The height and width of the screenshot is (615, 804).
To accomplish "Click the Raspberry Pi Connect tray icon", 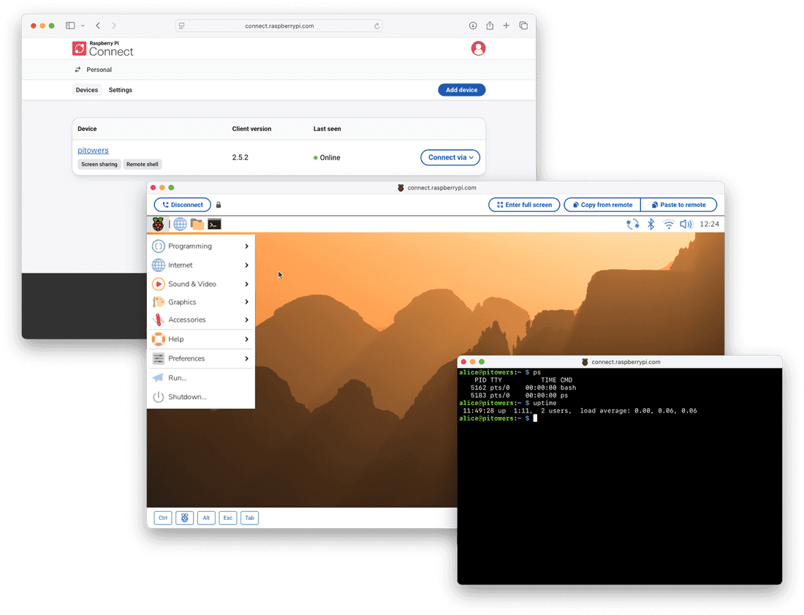I will (633, 225).
